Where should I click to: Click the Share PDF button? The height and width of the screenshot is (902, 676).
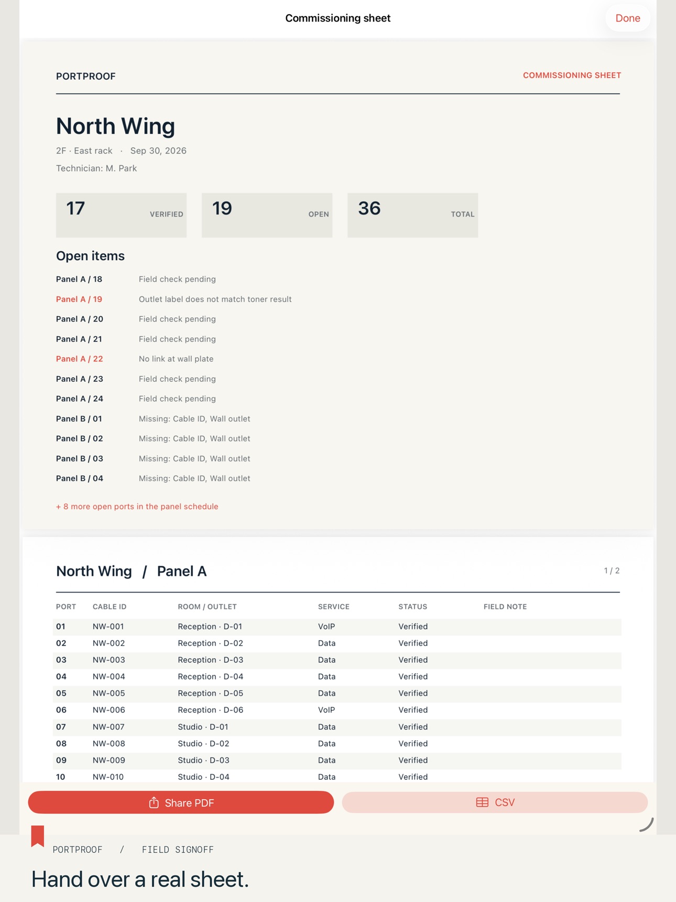click(x=181, y=802)
